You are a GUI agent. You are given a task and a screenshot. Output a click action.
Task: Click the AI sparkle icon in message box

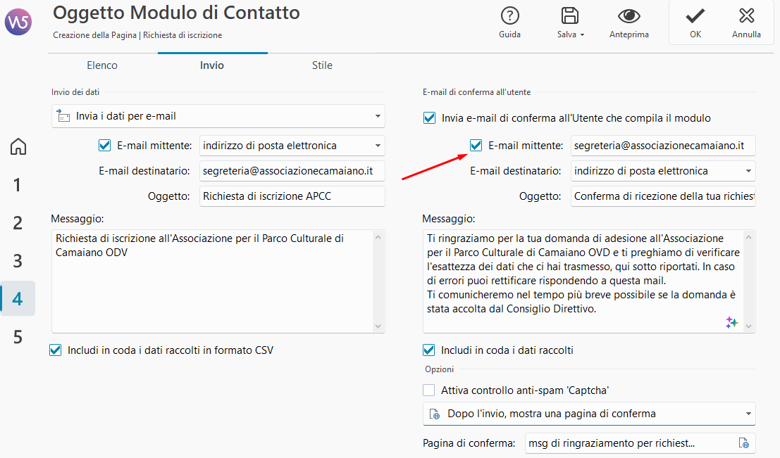[x=731, y=322]
